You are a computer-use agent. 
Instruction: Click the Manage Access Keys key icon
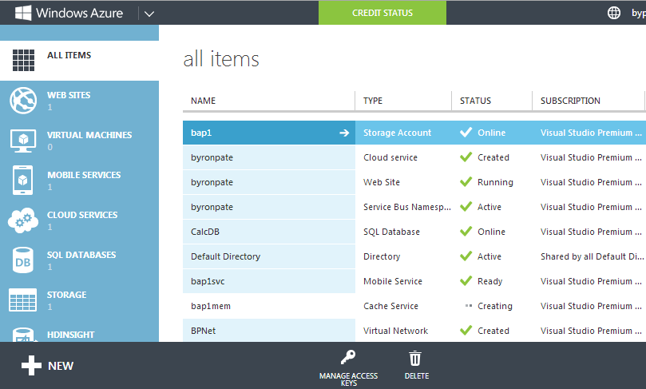[348, 357]
